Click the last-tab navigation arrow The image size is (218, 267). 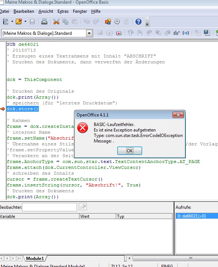(19, 259)
